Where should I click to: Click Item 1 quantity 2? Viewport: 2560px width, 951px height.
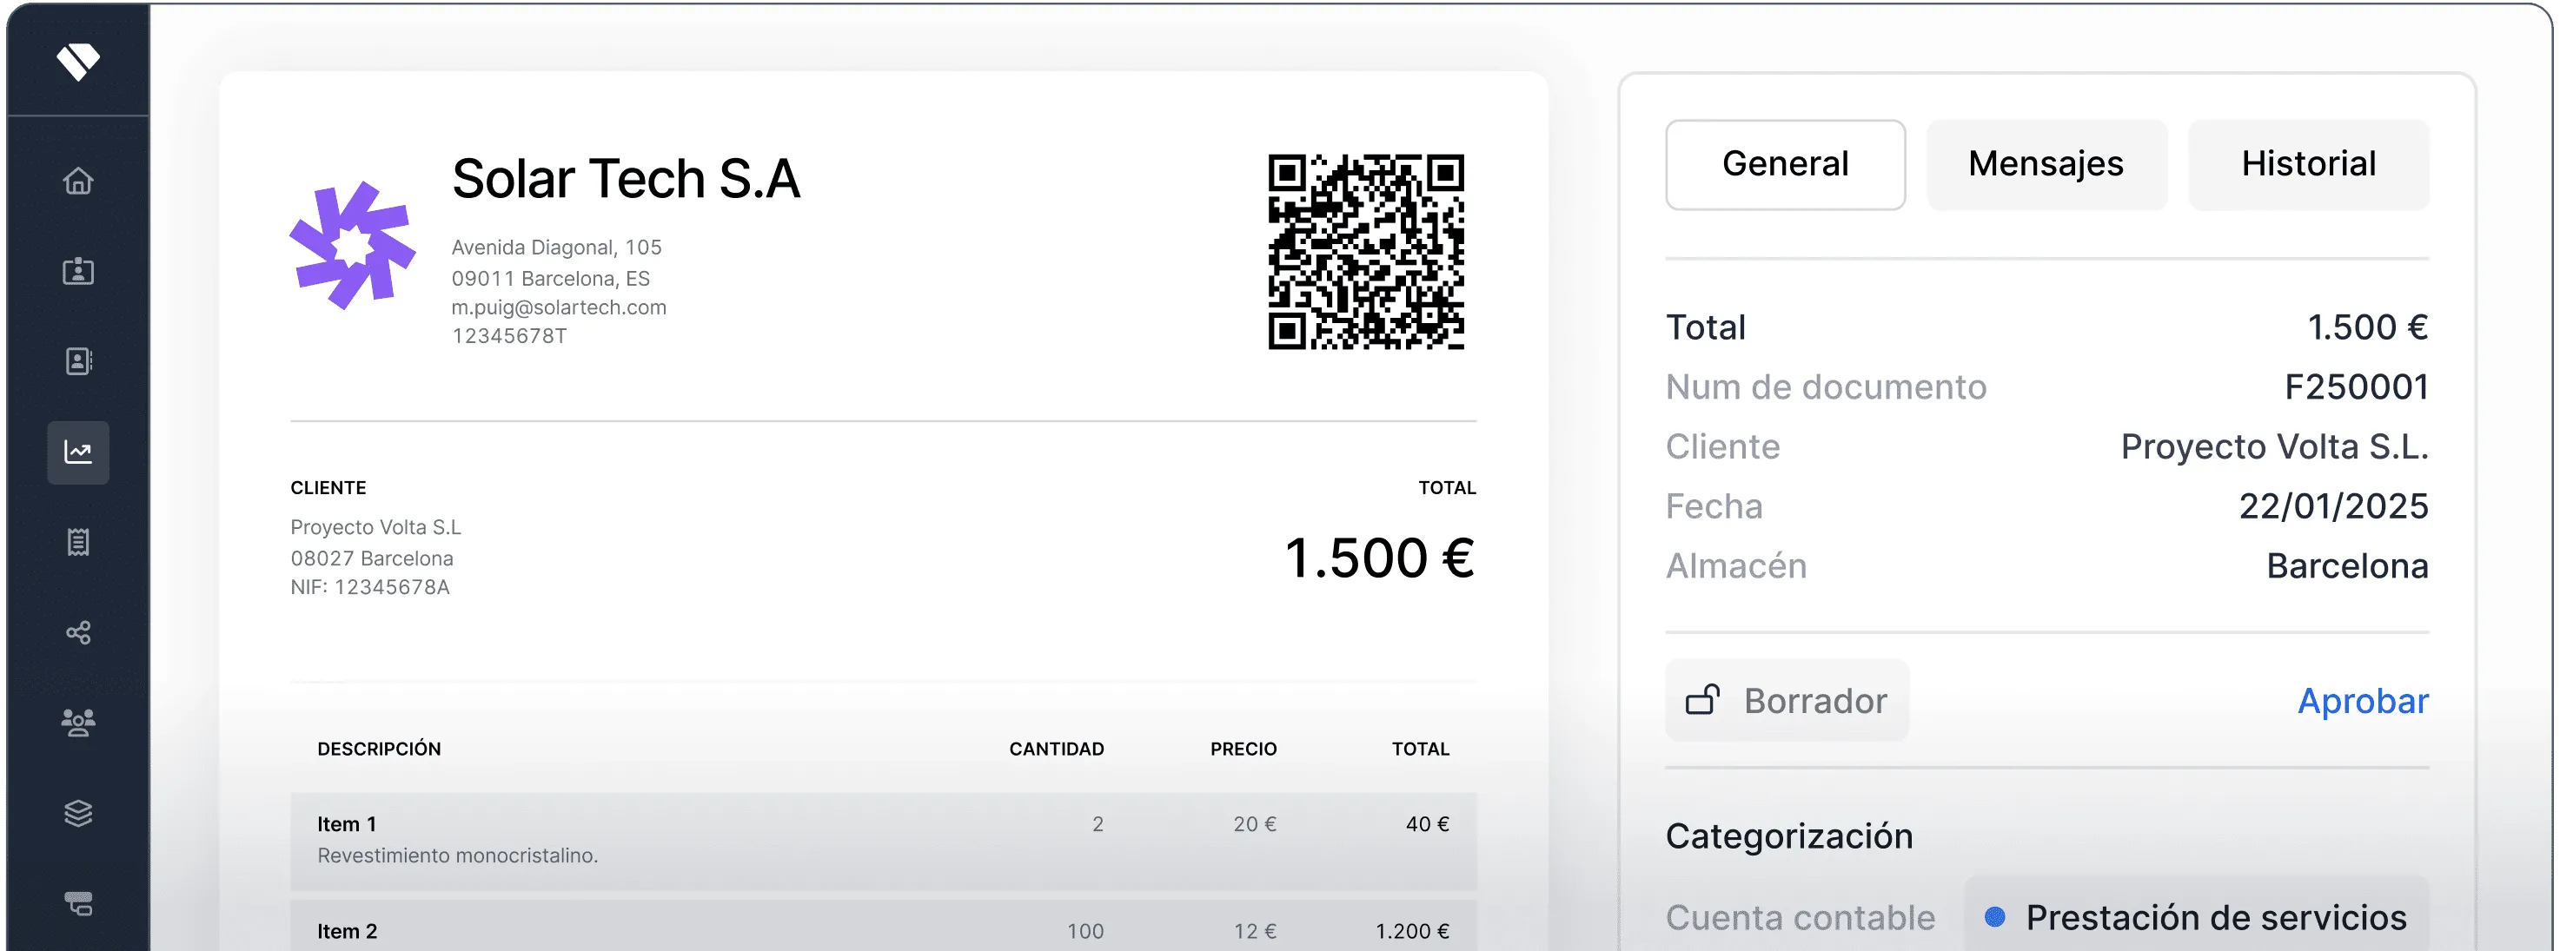point(1098,824)
